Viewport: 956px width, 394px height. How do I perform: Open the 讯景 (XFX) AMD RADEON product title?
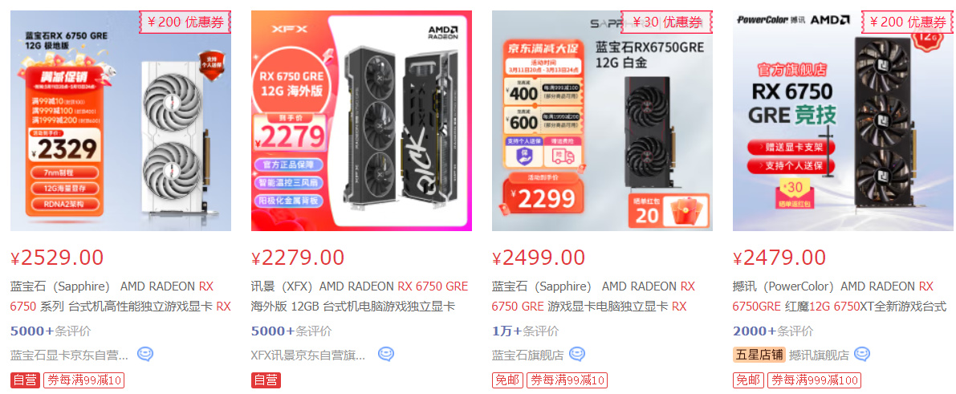pos(360,296)
